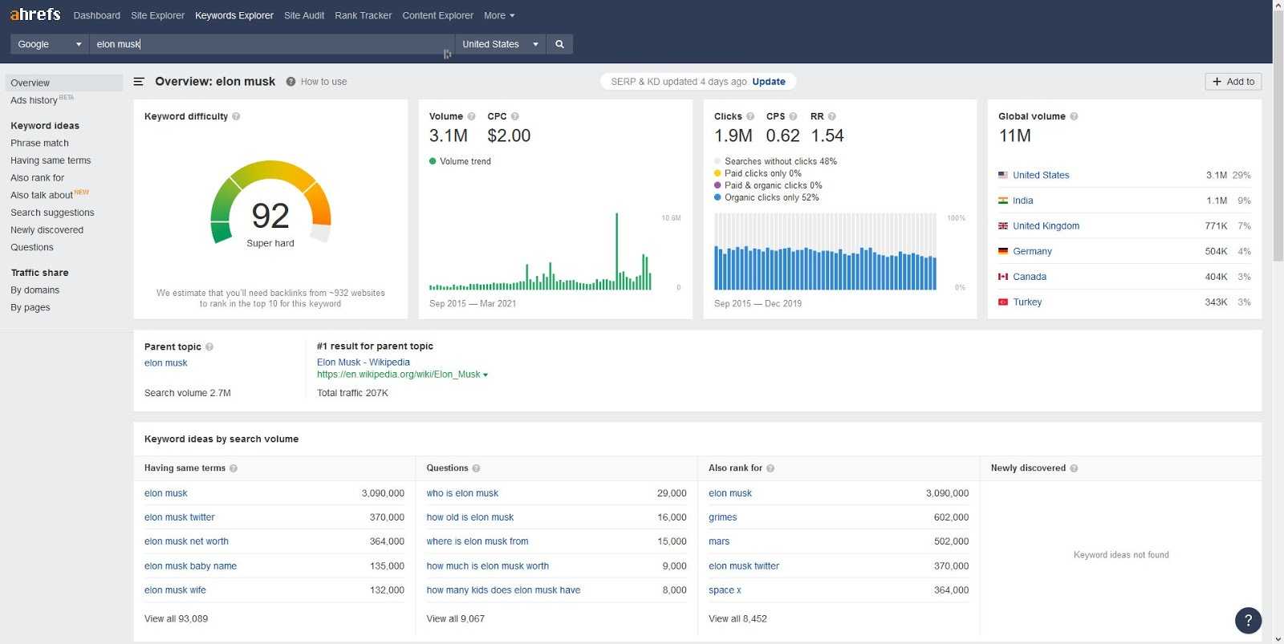This screenshot has width=1284, height=644.
Task: Click the keyword search input field
Action: [x=272, y=44]
